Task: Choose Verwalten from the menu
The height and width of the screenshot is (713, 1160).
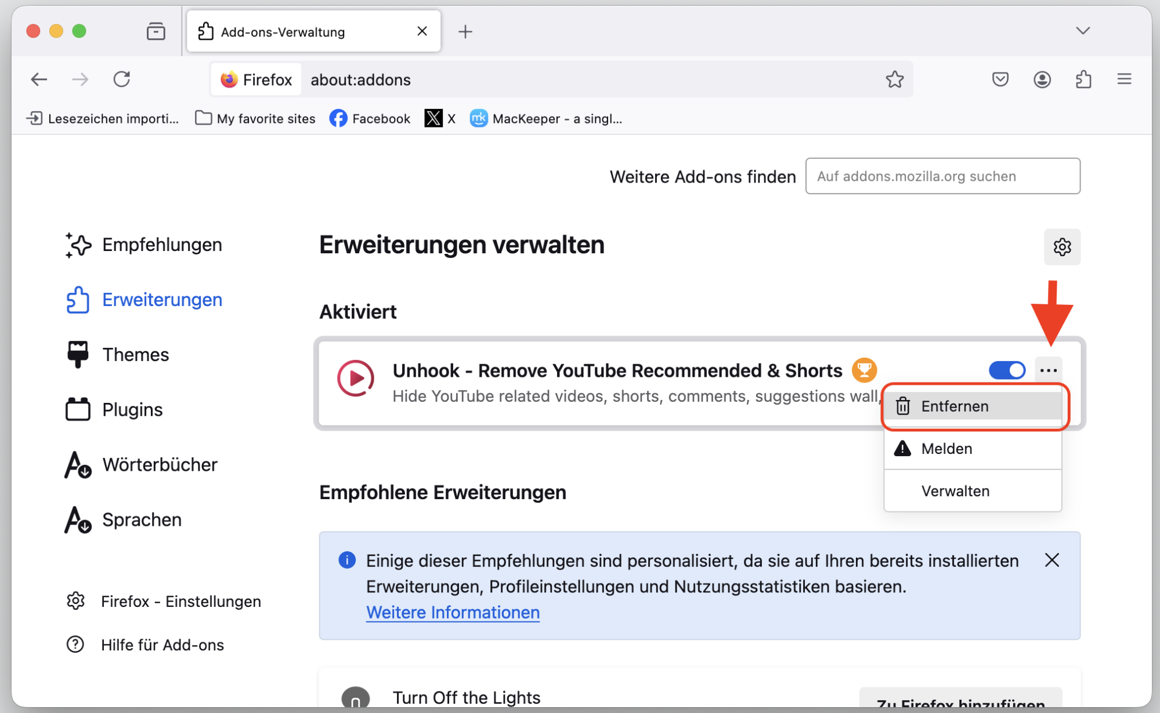Action: pyautogui.click(x=973, y=490)
